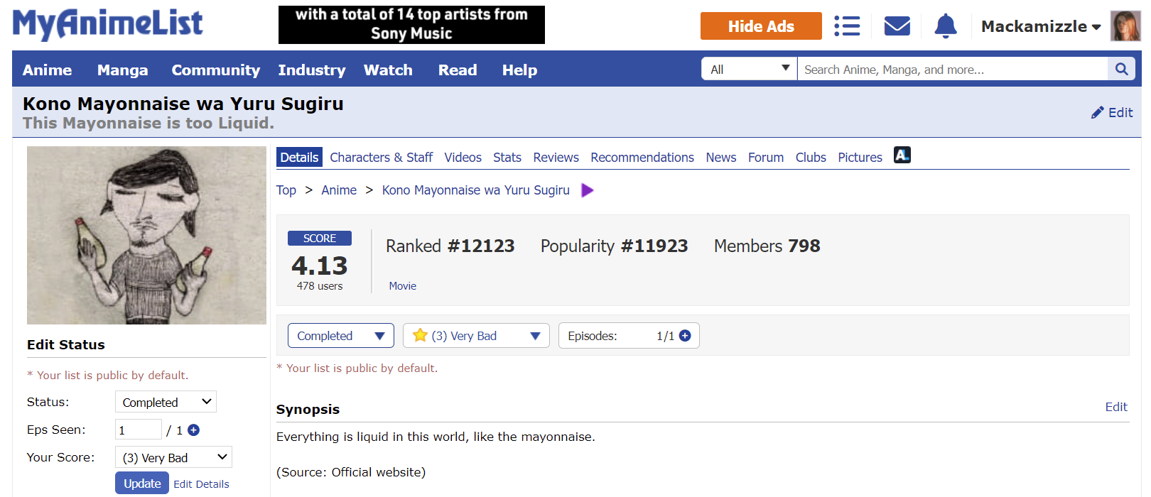This screenshot has width=1151, height=497.
Task: Click the search magnifier button
Action: point(1122,69)
